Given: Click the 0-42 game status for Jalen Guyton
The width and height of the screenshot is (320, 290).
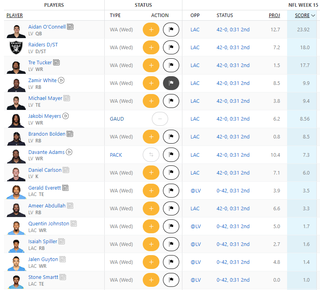Looking at the screenshot, I should click(233, 262).
